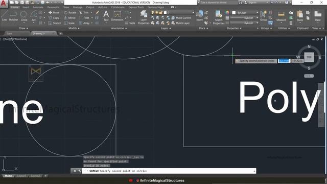Activate the Stretch command
Image resolution: width=327 pixels, height=184 pixels.
[x=55, y=23]
